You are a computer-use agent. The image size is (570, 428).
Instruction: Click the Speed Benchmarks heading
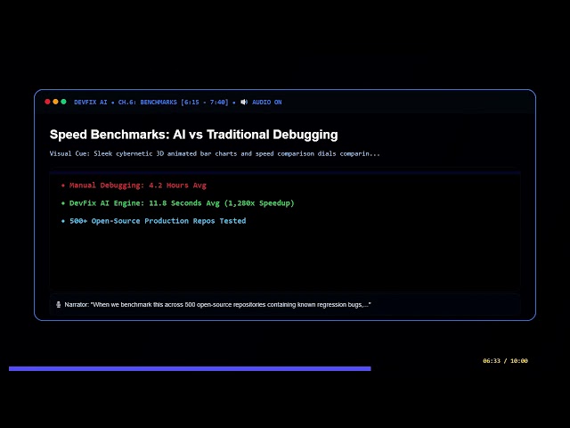pos(194,135)
